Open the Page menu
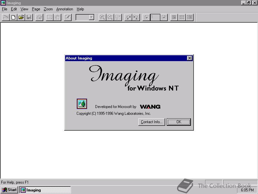This screenshot has width=258, height=194. click(36, 9)
